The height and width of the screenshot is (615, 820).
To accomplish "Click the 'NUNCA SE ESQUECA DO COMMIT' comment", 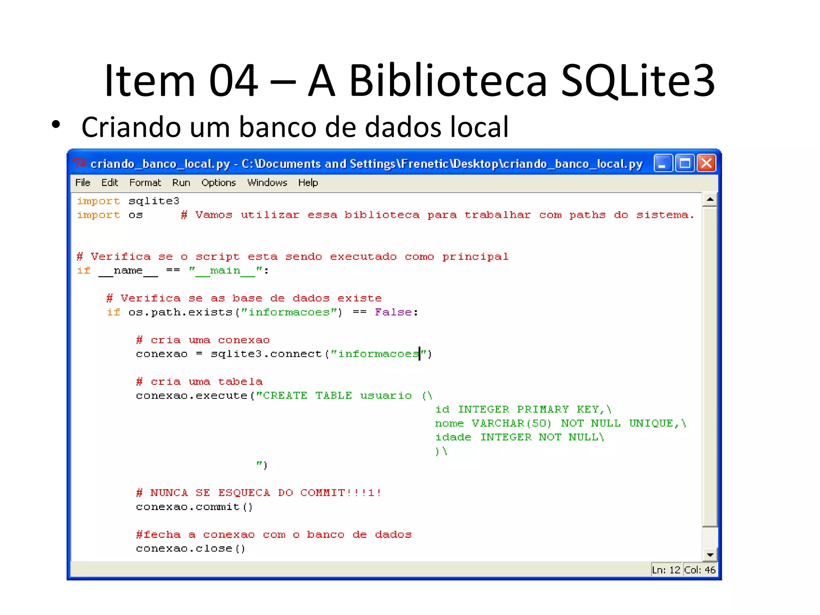I will 259,493.
